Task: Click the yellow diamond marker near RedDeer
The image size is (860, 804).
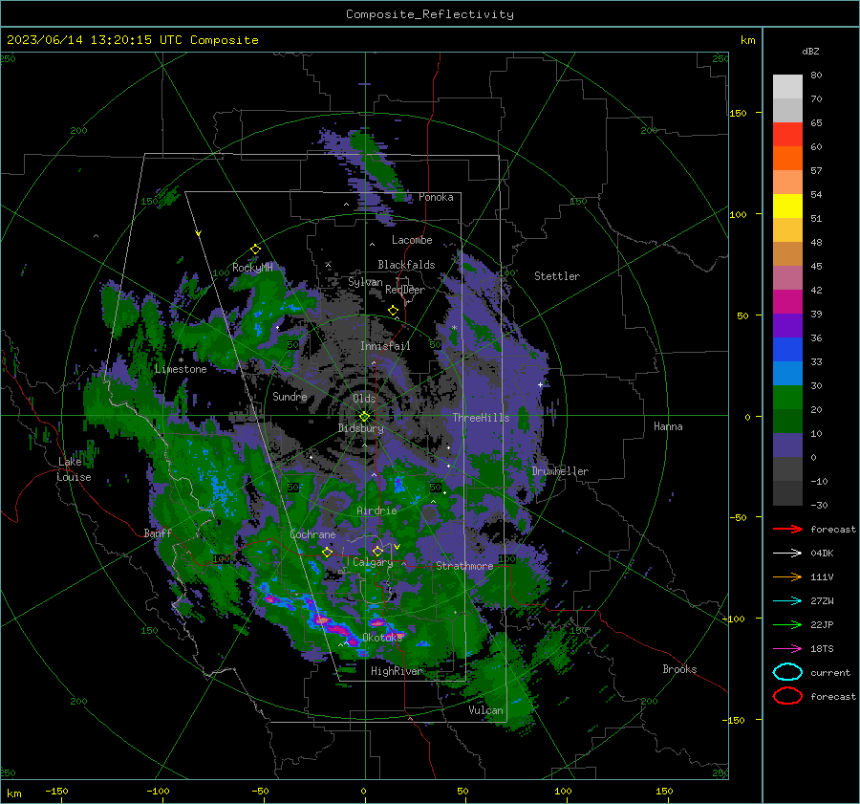Action: point(393,311)
